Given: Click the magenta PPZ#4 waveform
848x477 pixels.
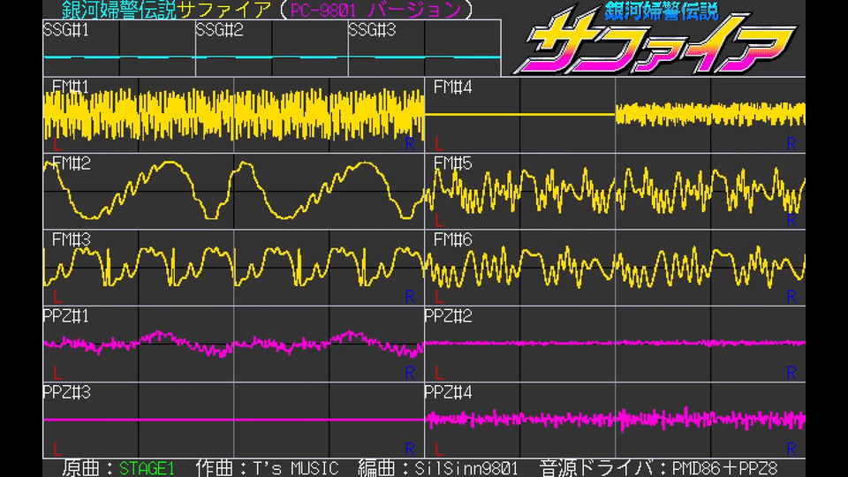Looking at the screenshot, I should 615,419.
